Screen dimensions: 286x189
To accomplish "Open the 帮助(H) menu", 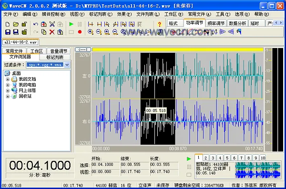I will [x=262, y=14].
